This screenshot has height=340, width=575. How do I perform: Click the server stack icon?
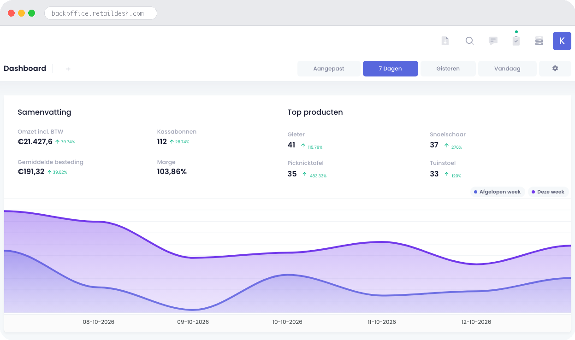pyautogui.click(x=539, y=41)
